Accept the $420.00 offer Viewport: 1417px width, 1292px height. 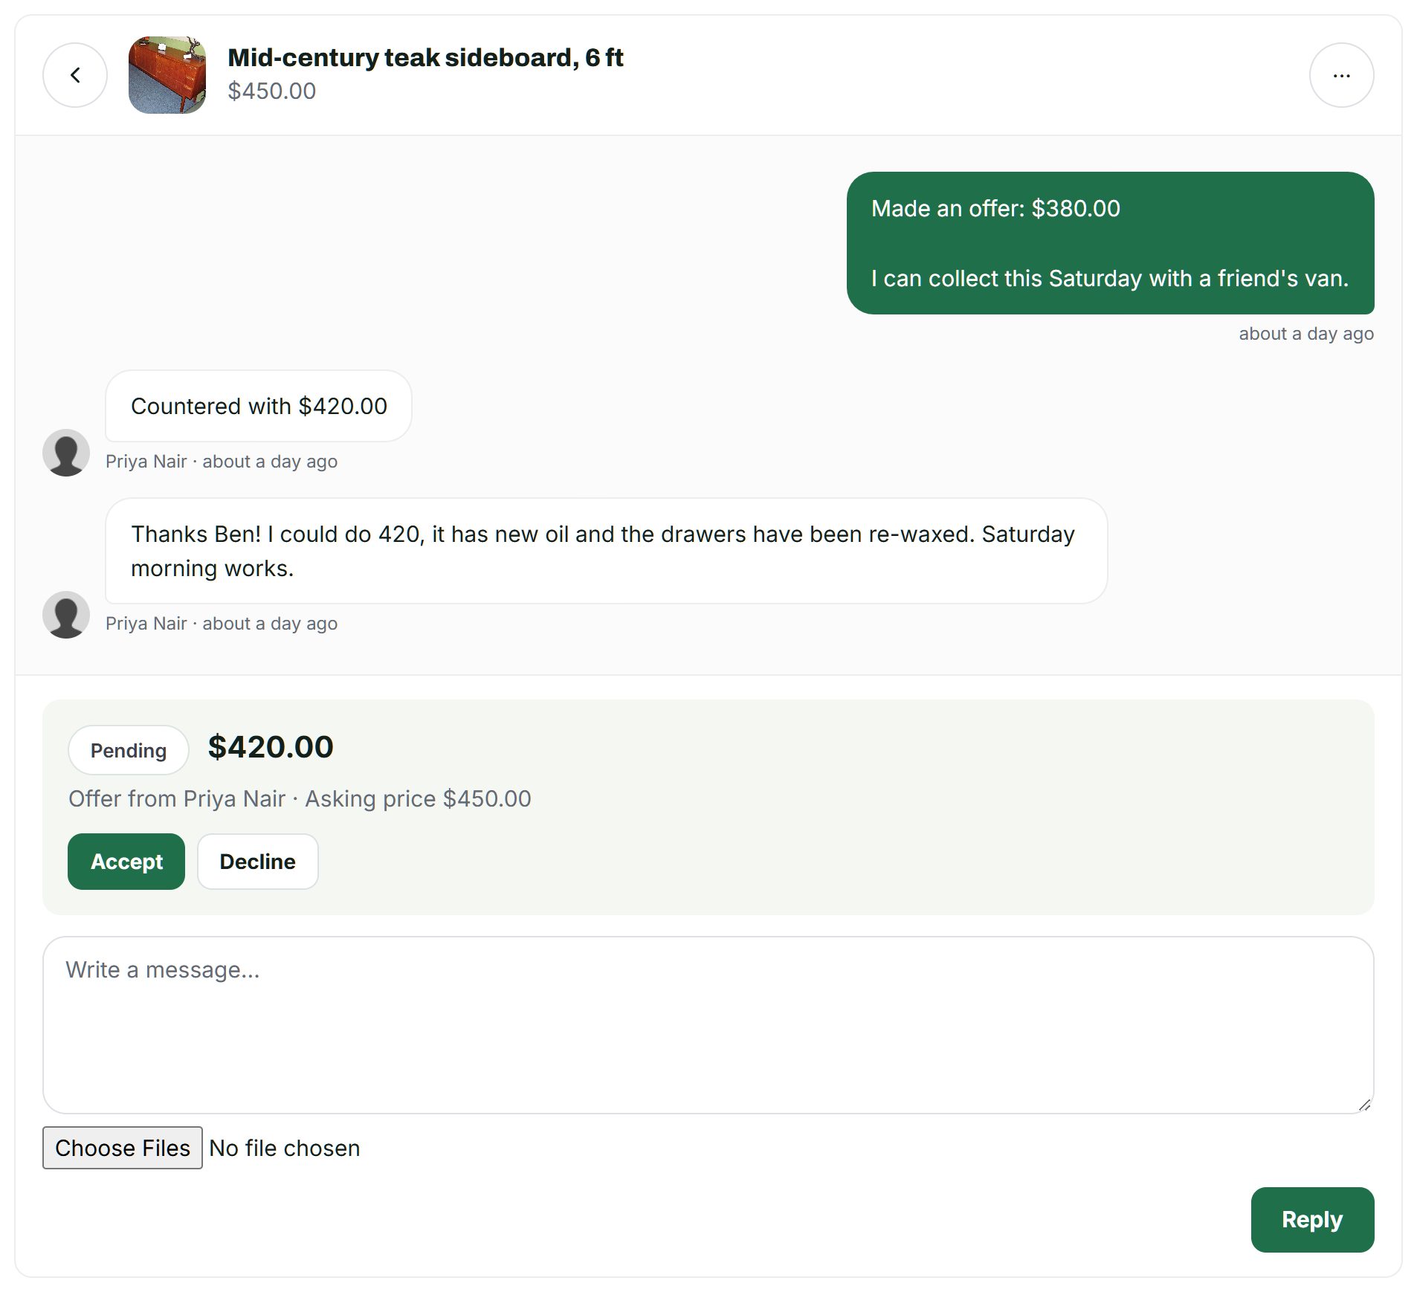(126, 862)
